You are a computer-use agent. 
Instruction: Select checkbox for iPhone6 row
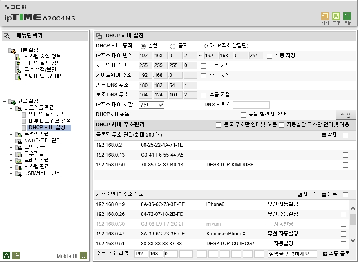(343, 204)
